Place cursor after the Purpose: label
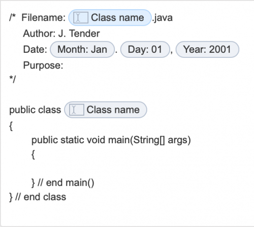254x227 pixels. pos(65,66)
